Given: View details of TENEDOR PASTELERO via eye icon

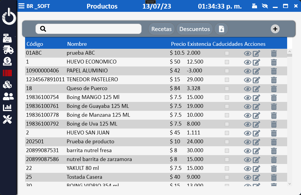Looking at the screenshot, I should 247,80.
